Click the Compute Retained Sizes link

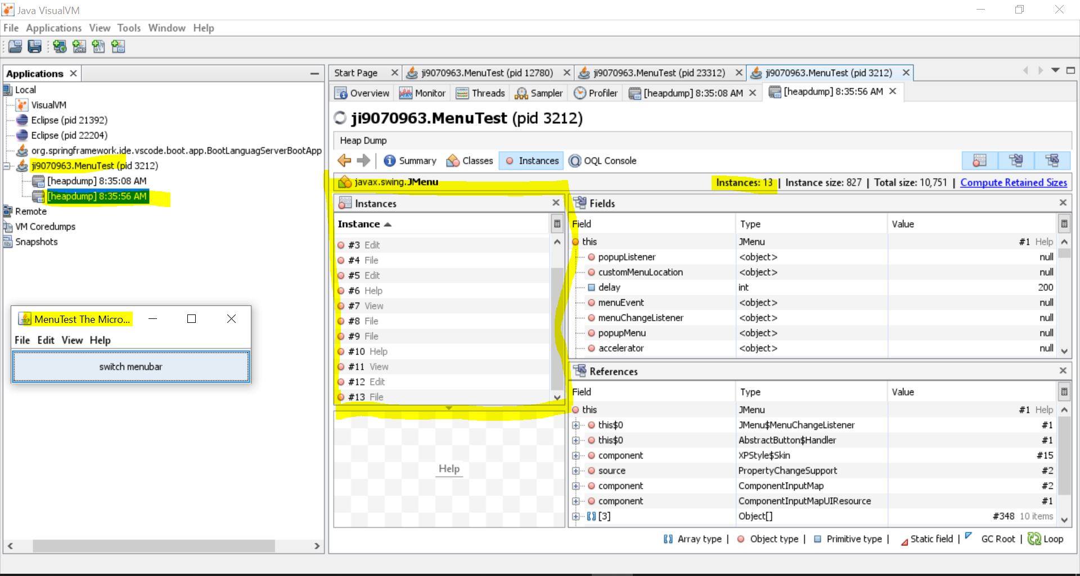coord(1013,183)
